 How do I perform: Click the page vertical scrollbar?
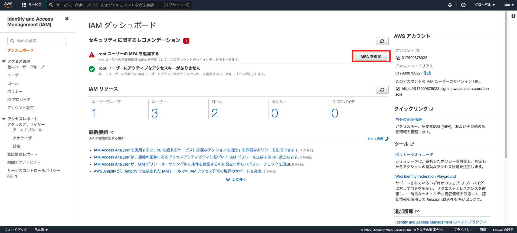tap(506, 85)
